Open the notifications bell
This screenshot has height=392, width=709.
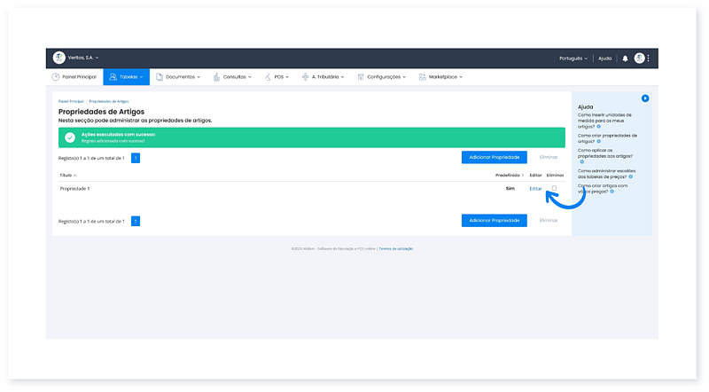point(625,59)
